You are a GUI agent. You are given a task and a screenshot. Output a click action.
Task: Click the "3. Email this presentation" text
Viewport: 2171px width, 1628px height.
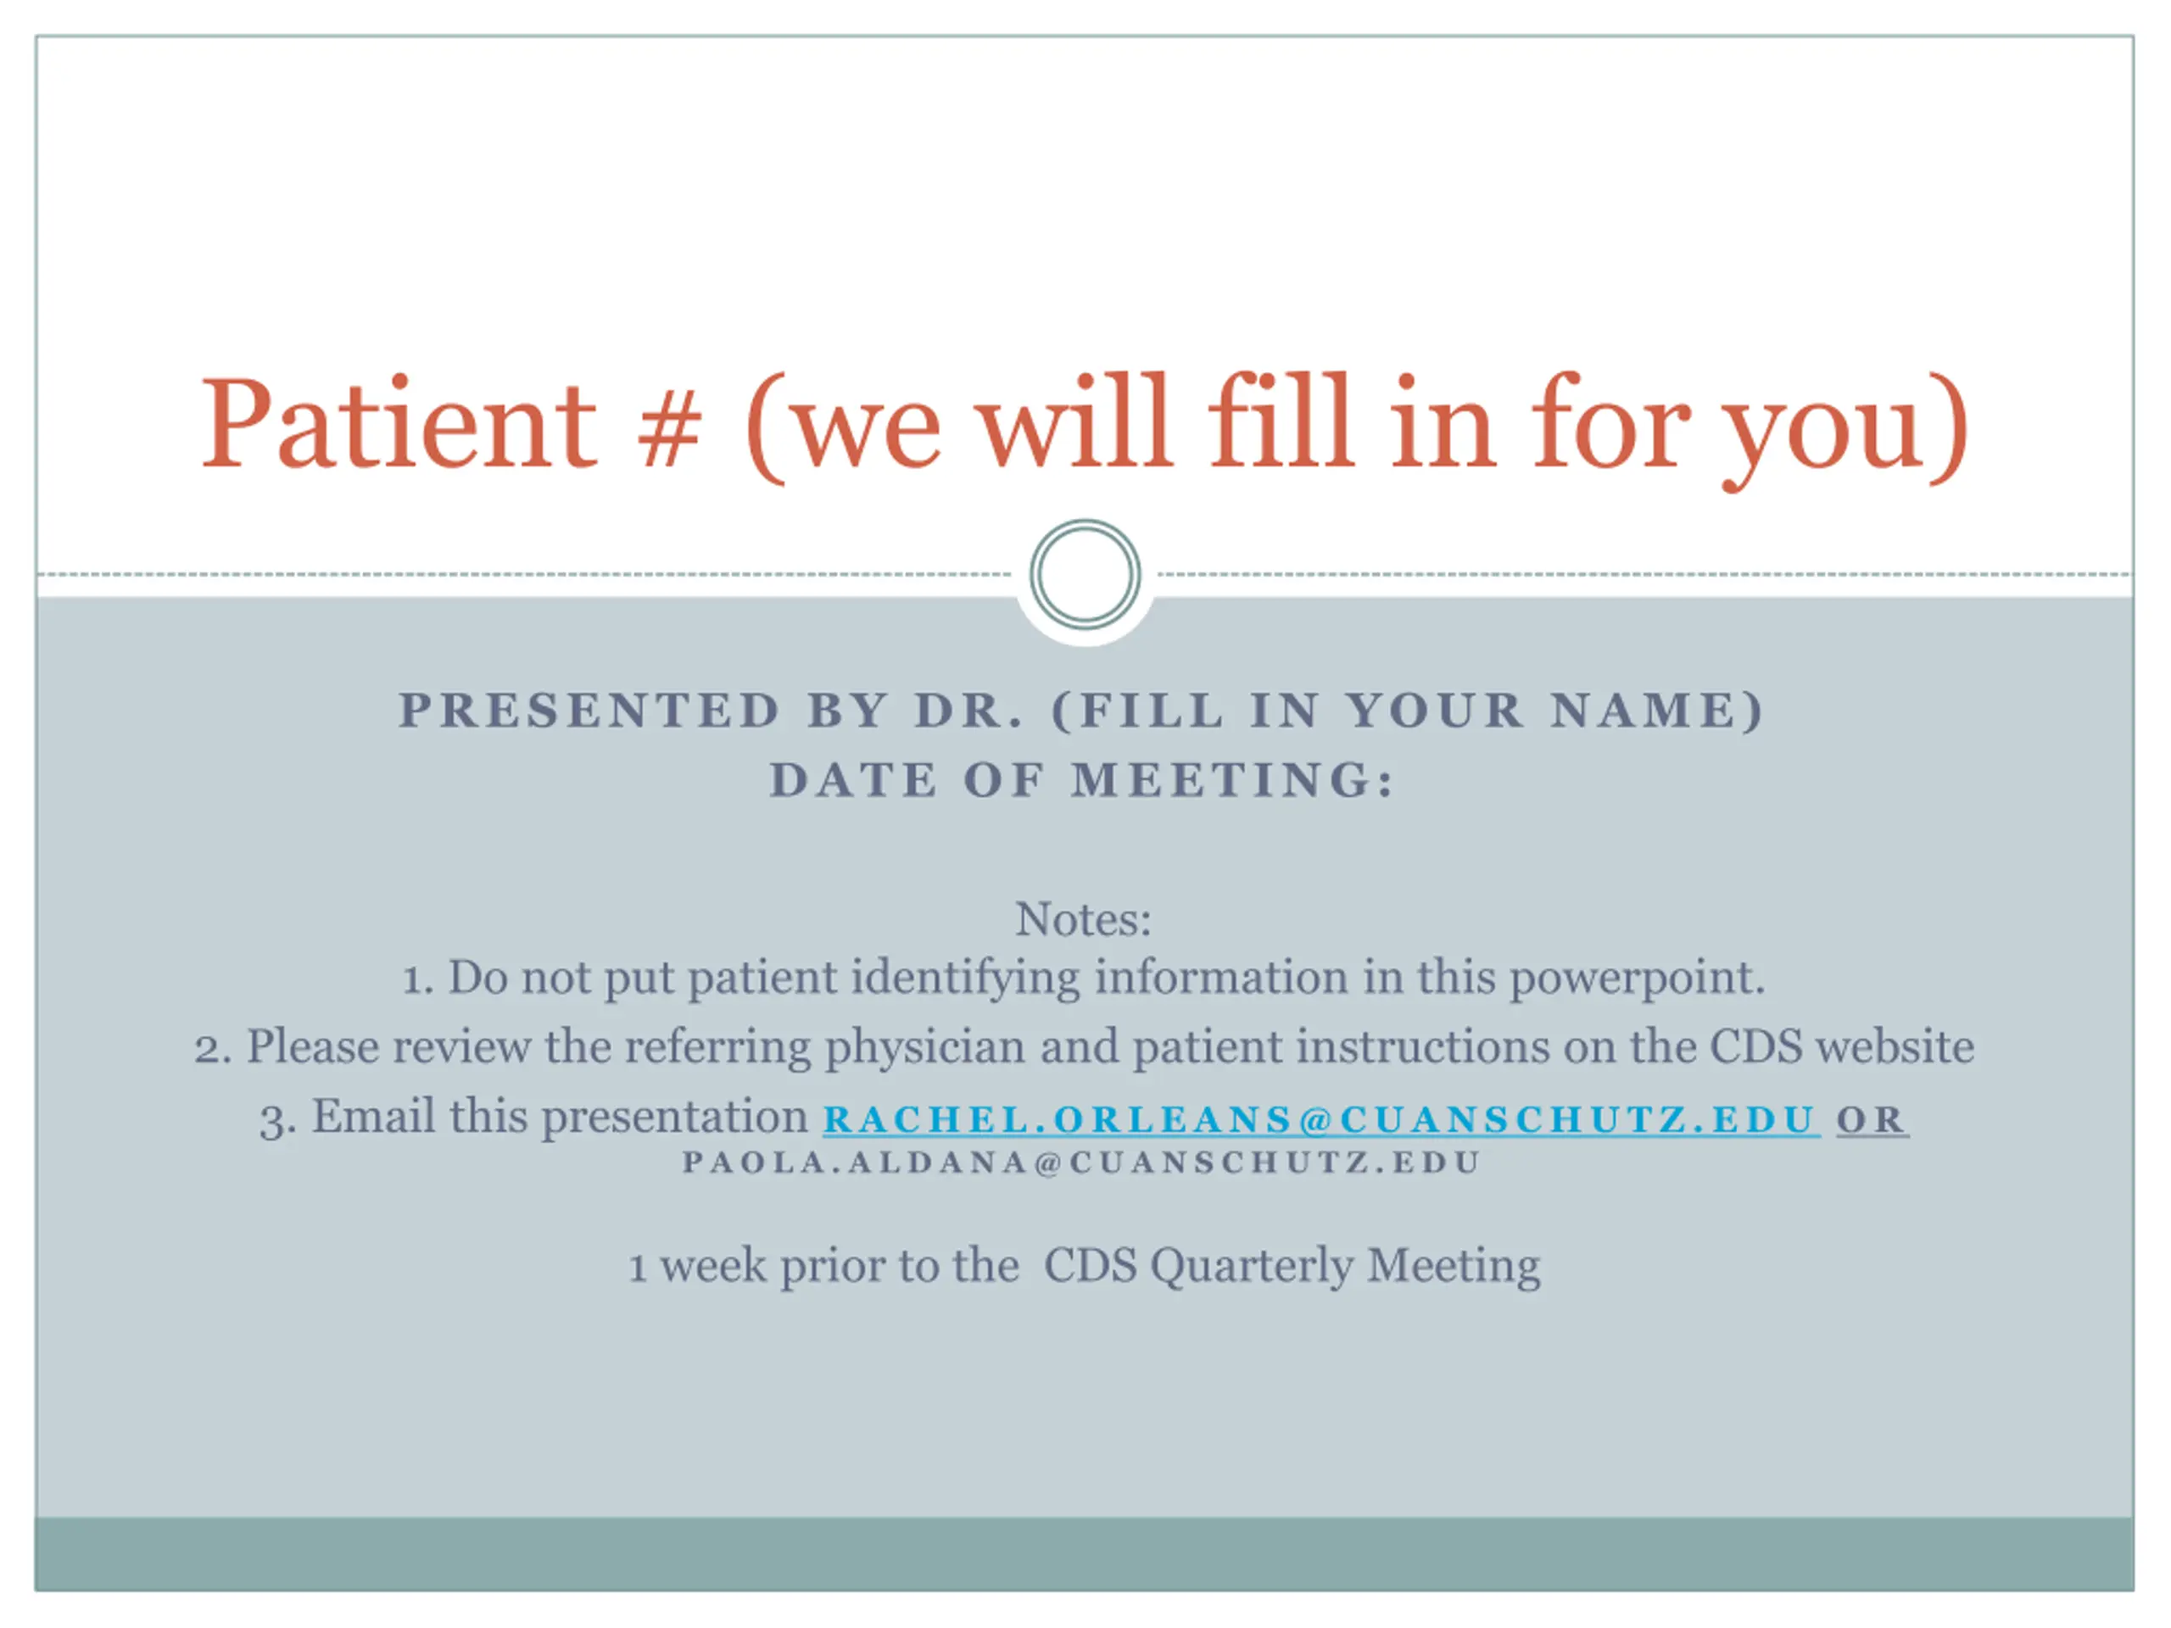tap(534, 1118)
